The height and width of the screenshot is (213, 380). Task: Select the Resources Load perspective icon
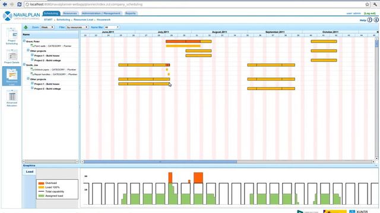pos(12,76)
